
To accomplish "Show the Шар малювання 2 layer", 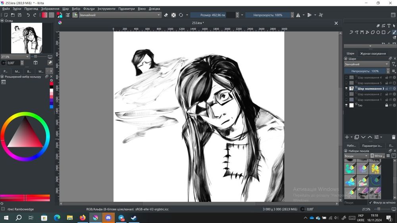I will (346, 94).
